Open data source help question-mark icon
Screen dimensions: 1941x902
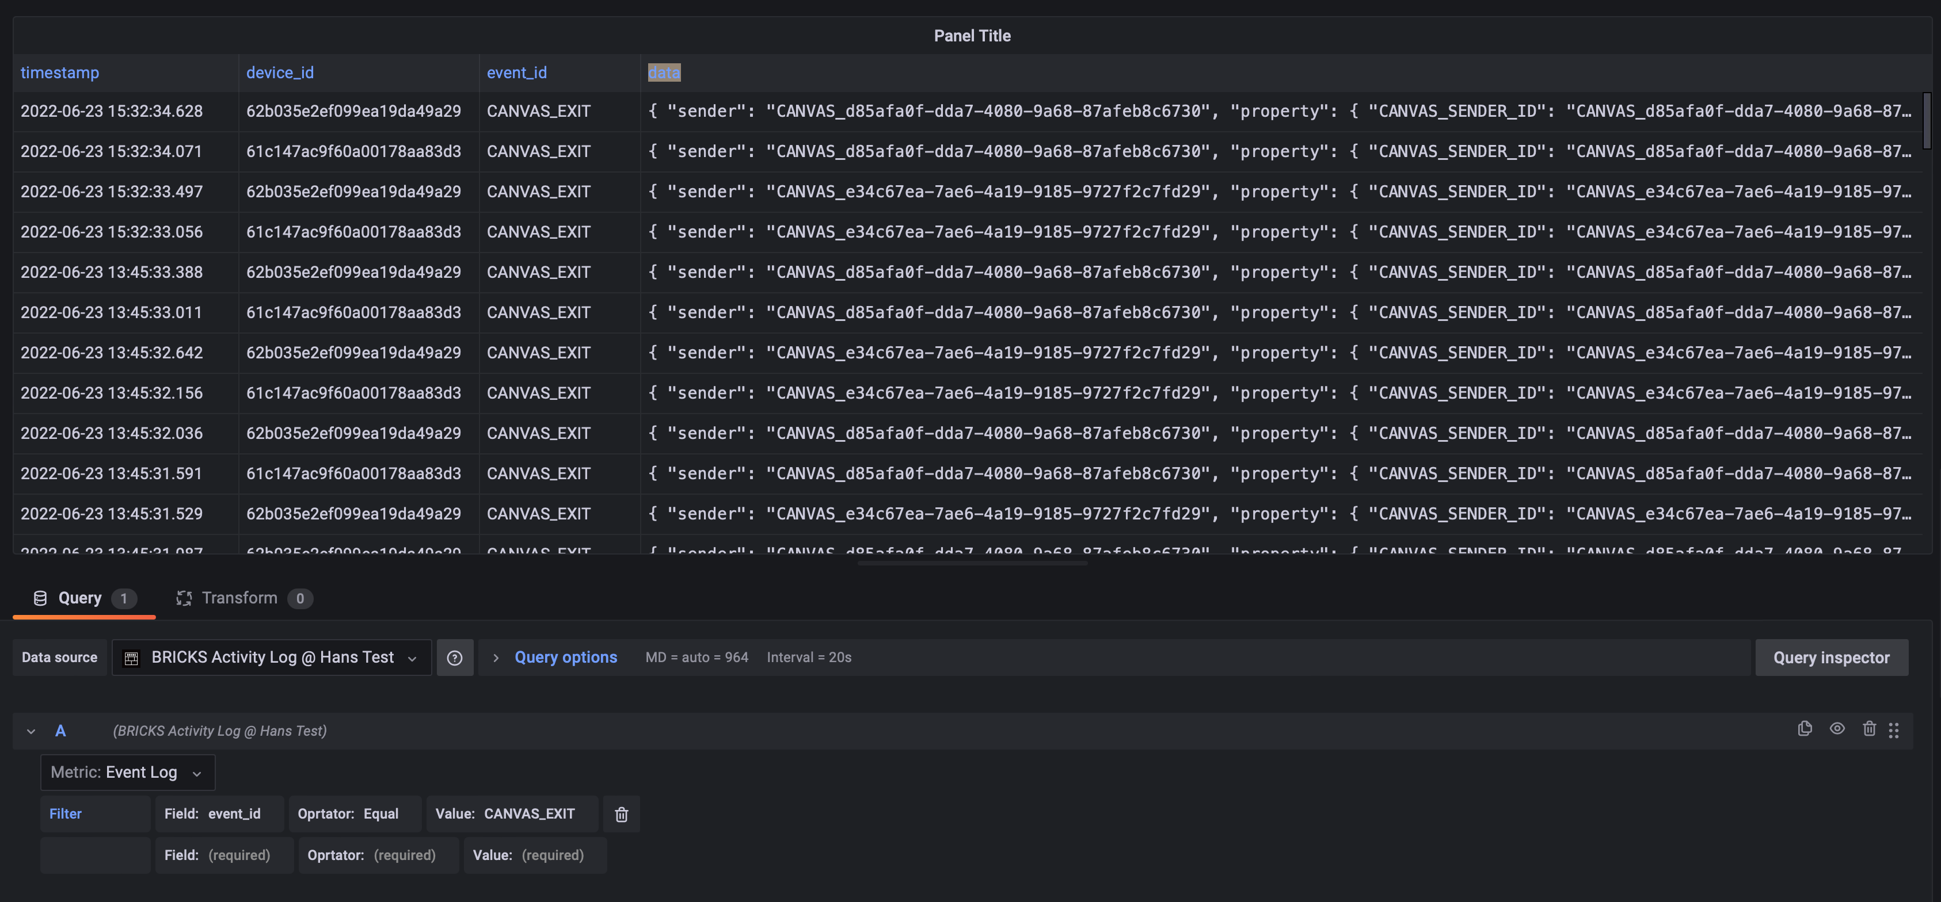(454, 658)
